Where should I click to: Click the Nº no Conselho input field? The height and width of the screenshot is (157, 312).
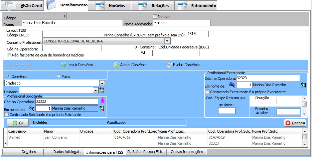click(x=198, y=34)
